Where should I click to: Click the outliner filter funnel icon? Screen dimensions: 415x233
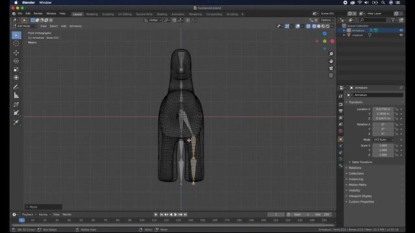point(394,20)
